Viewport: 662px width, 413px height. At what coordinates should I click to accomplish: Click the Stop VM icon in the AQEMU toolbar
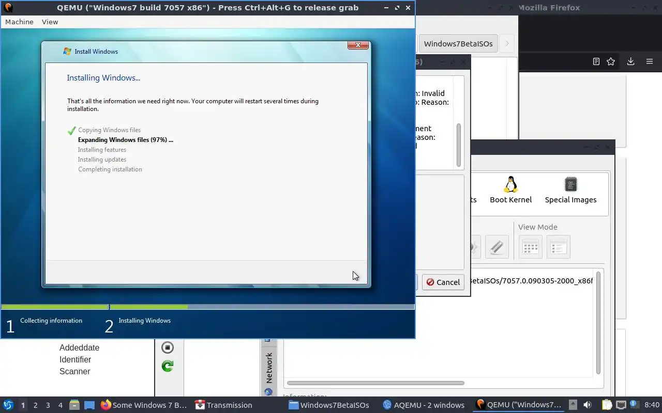pyautogui.click(x=167, y=347)
